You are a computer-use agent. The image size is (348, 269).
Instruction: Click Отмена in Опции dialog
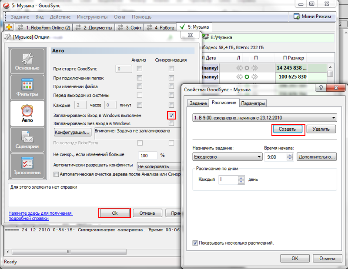click(147, 213)
